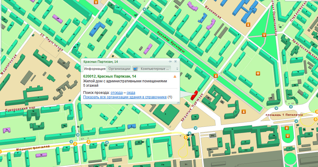This screenshot has width=318, height=167.
Task: Click the 'отсюда' route link
Action: 117,93
